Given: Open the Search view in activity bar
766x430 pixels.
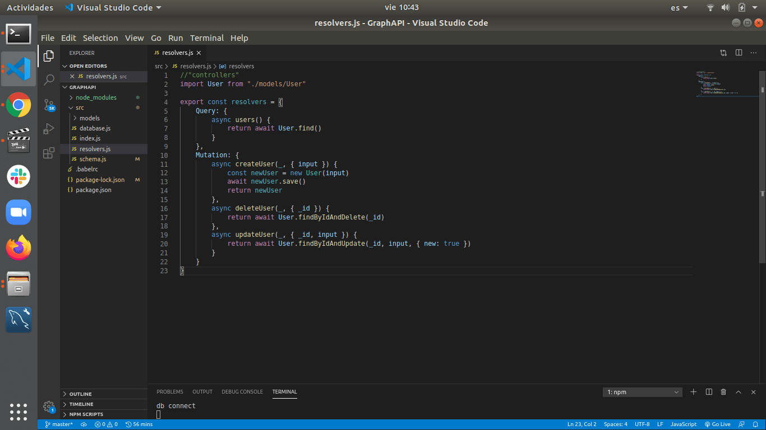Looking at the screenshot, I should pyautogui.click(x=49, y=80).
